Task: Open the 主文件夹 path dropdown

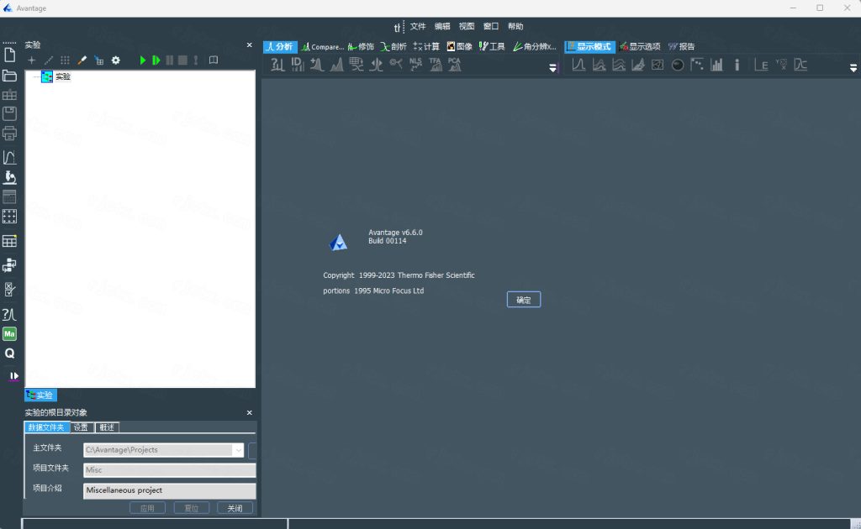Action: pos(238,450)
